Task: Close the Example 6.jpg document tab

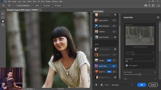Action: [x=40, y=10]
